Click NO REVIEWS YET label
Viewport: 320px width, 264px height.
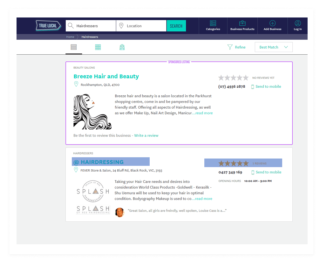[263, 78]
